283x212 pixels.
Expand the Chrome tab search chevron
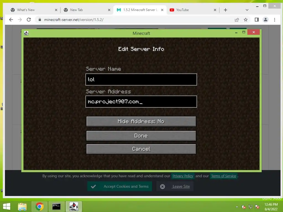point(247,10)
